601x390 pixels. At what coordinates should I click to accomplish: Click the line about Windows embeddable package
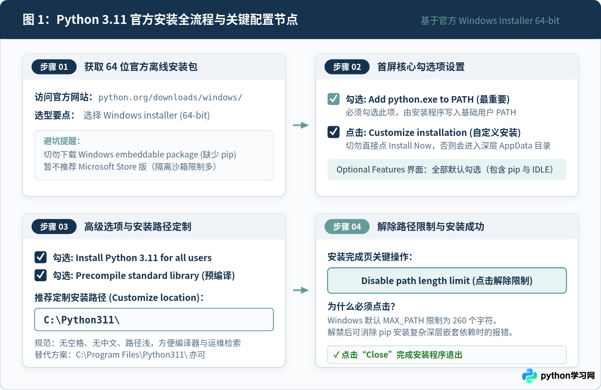[x=140, y=154]
